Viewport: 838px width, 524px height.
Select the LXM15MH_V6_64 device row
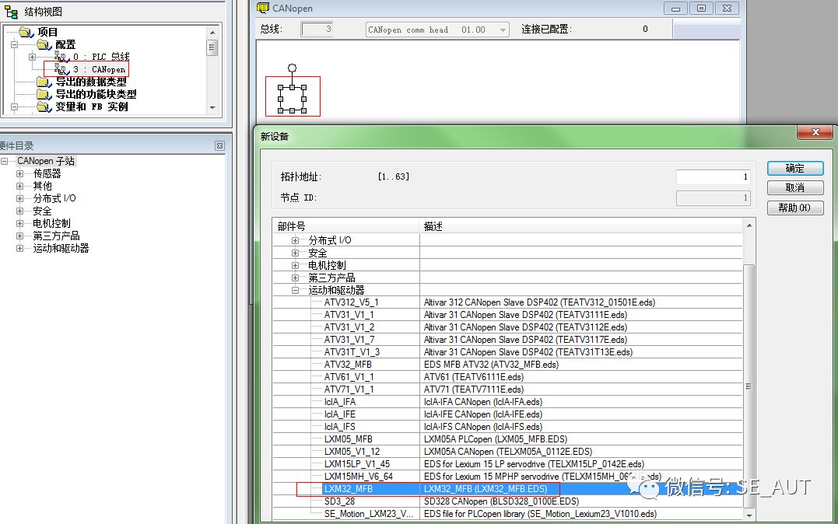click(x=507, y=477)
